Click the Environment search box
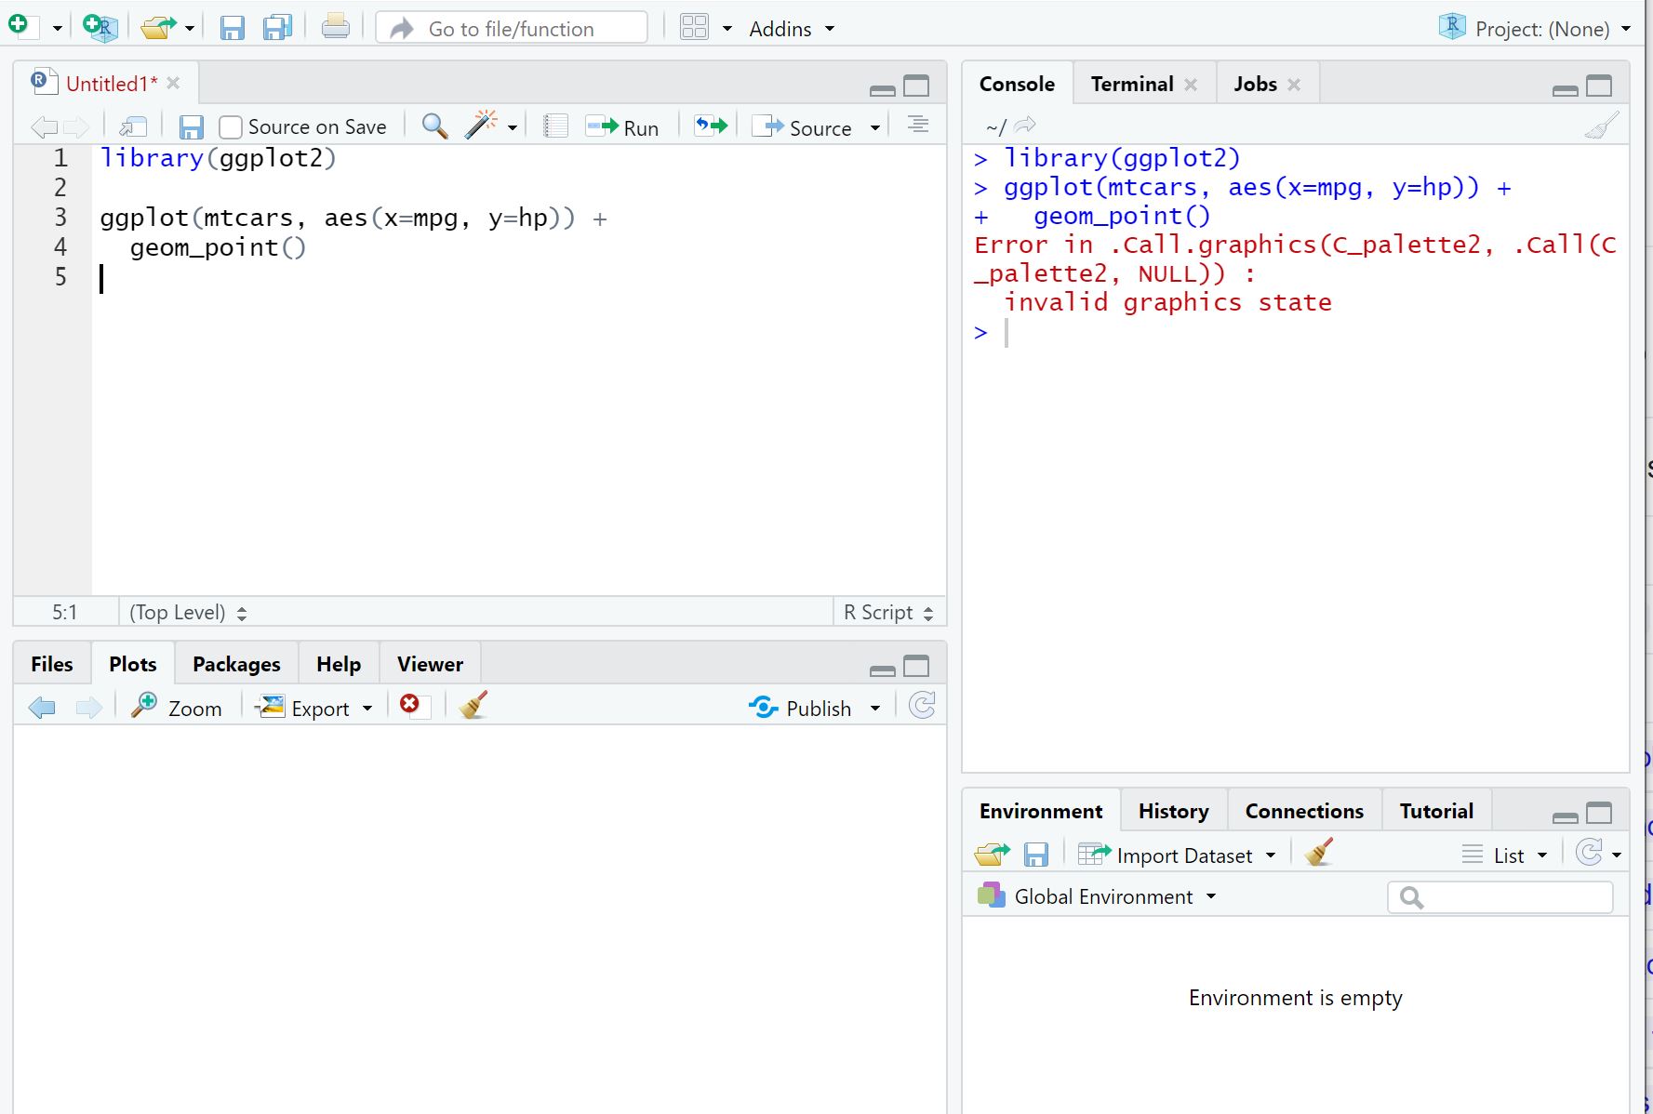 (x=1500, y=897)
